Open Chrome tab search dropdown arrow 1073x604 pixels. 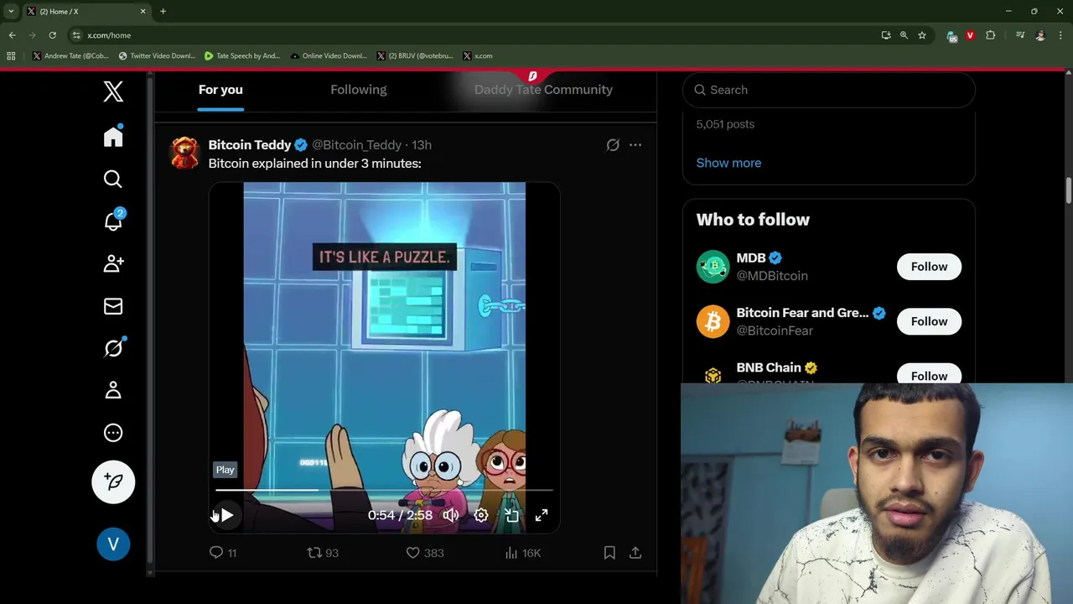tap(11, 12)
